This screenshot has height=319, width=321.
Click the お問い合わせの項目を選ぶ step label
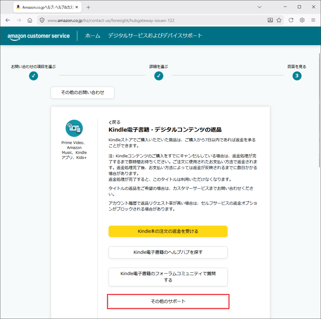33,66
